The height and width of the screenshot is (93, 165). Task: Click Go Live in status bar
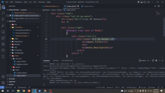(142, 87)
